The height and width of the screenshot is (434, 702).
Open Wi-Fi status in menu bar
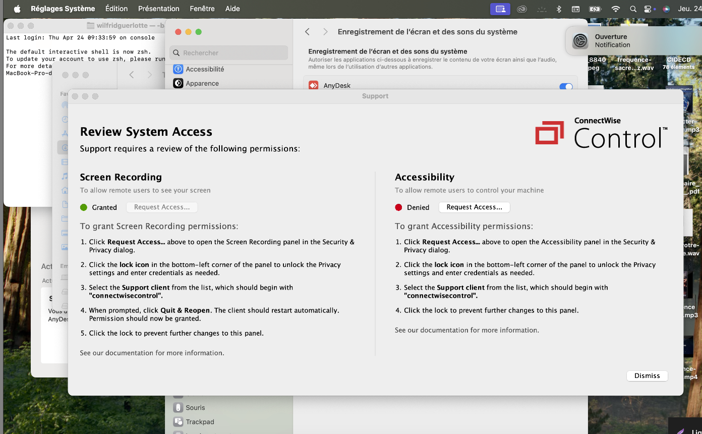click(x=615, y=9)
